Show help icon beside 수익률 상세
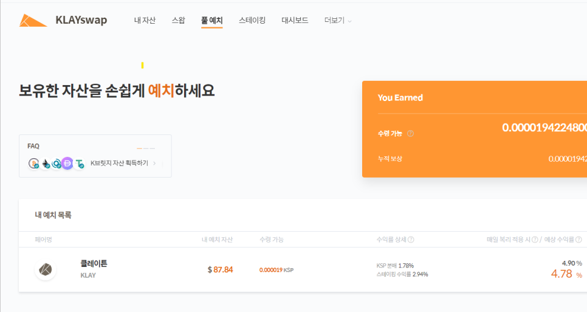This screenshot has height=312, width=587. pos(411,240)
